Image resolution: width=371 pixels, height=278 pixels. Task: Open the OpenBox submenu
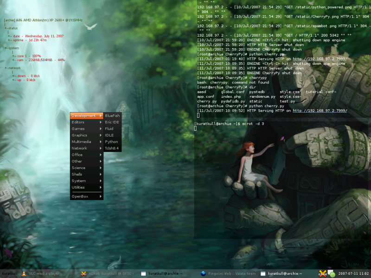pyautogui.click(x=87, y=196)
